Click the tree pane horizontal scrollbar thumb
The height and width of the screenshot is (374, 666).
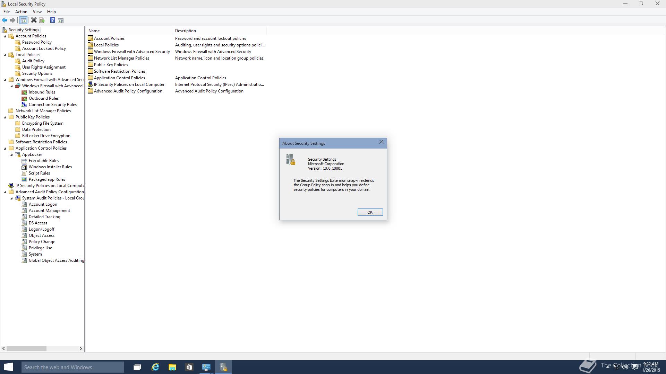pos(26,348)
